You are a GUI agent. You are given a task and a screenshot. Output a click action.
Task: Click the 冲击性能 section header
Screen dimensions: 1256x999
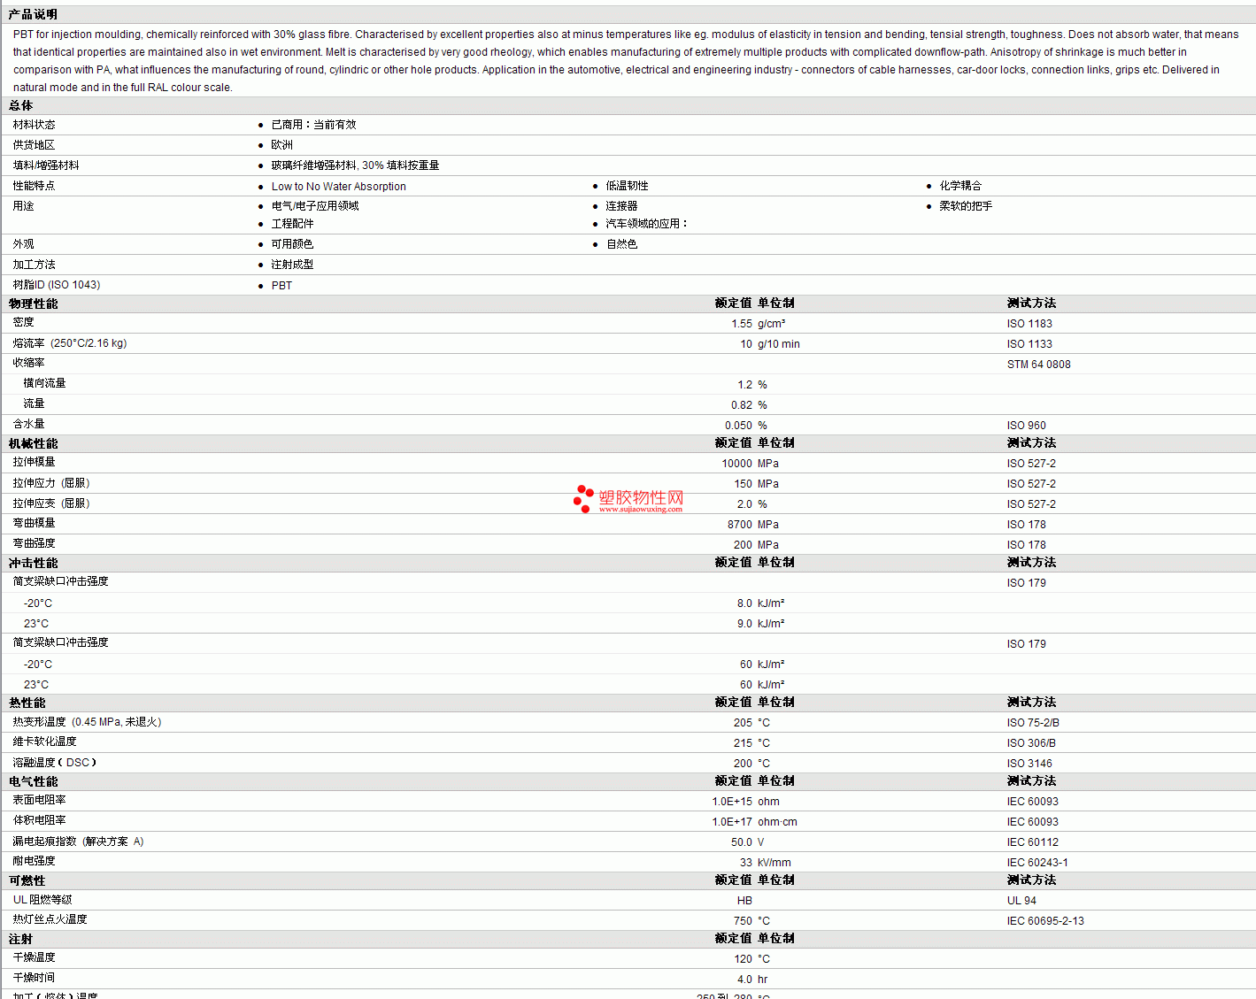[x=33, y=563]
